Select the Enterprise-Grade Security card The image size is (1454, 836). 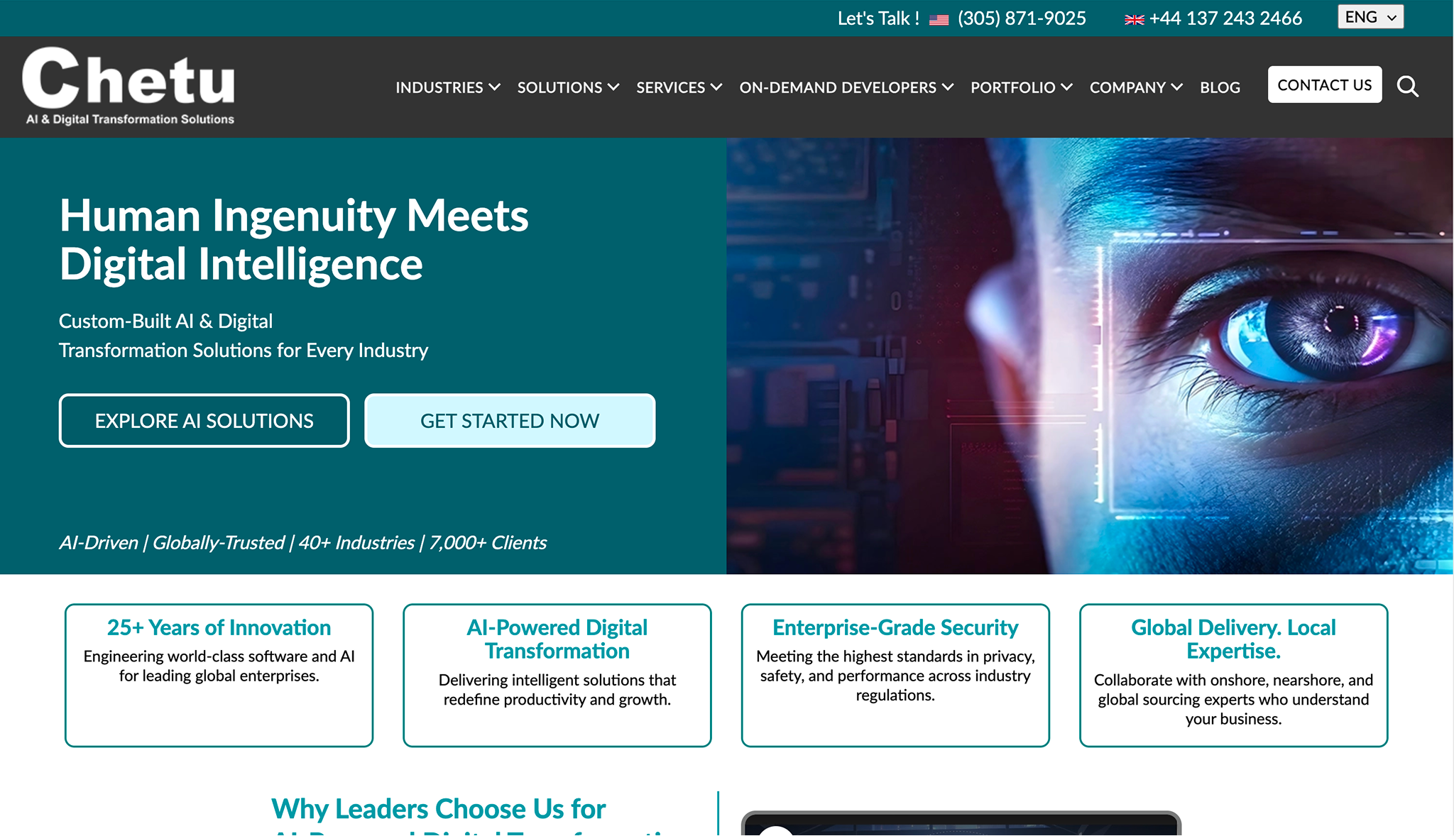click(x=895, y=674)
